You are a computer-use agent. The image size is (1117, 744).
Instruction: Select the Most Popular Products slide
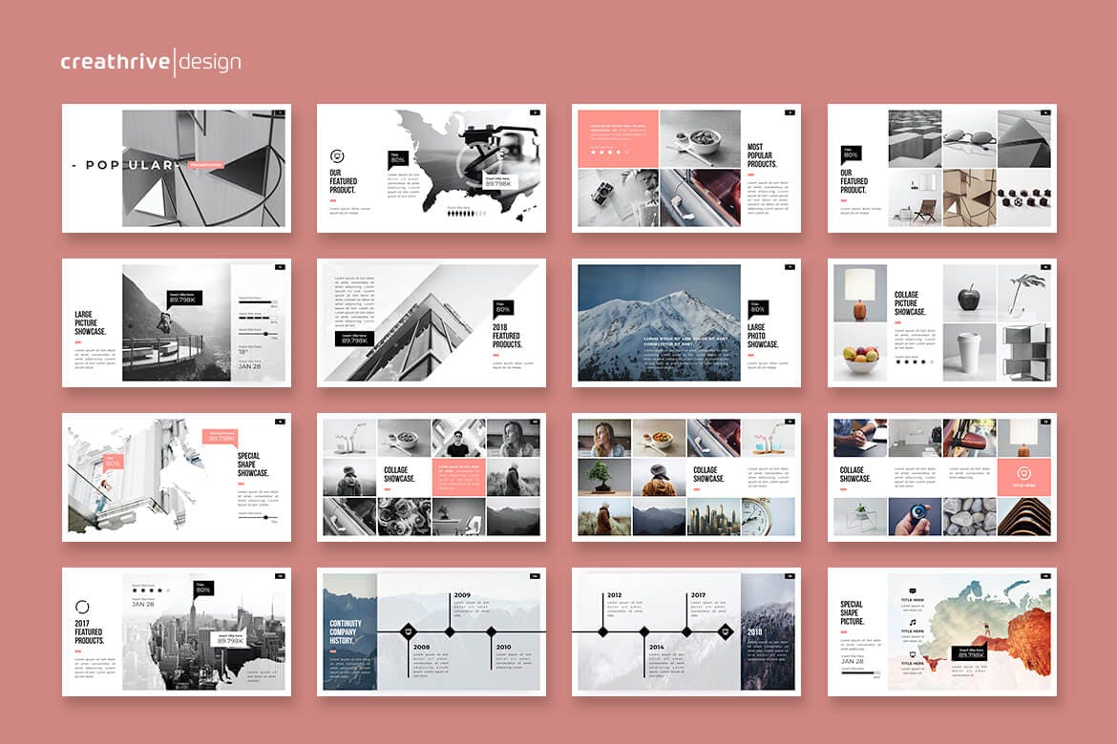coord(685,168)
